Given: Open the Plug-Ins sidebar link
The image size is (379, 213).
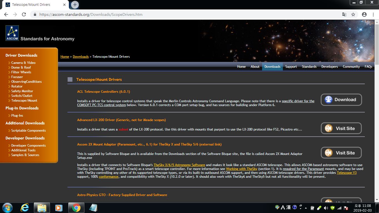Looking at the screenshot, I should [x=17, y=116].
